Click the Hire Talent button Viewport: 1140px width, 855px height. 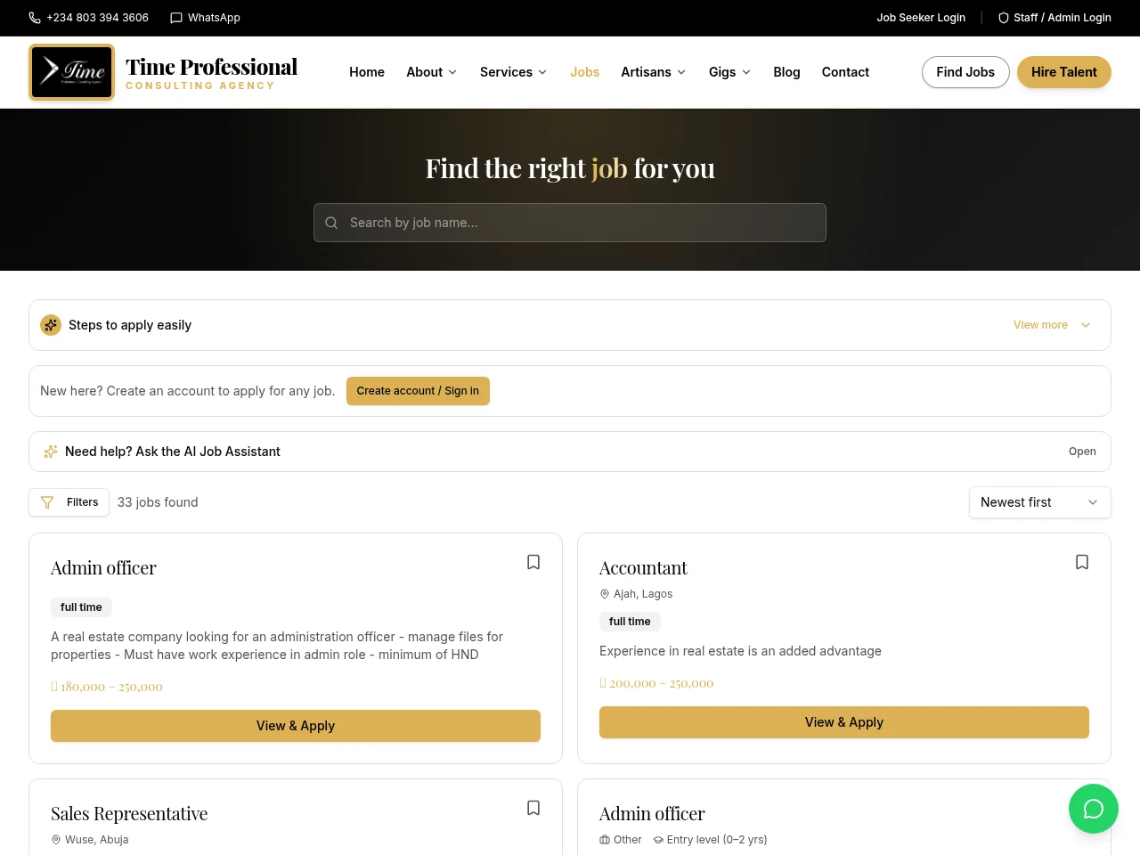1064,72
